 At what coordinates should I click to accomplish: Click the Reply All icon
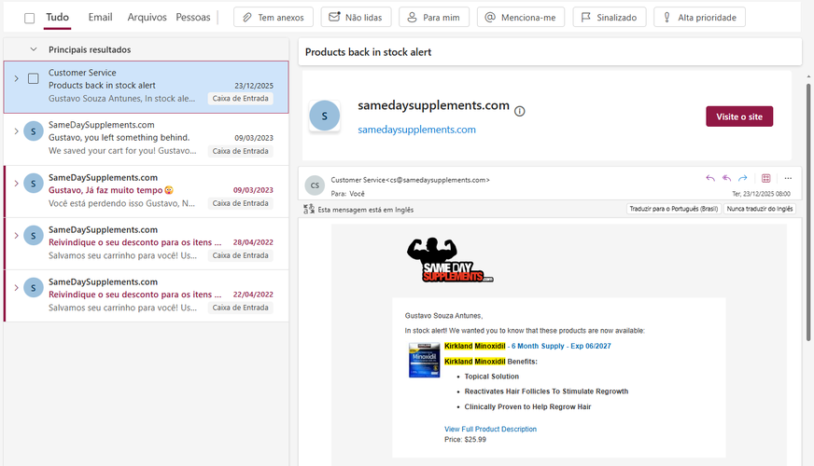coord(726,178)
